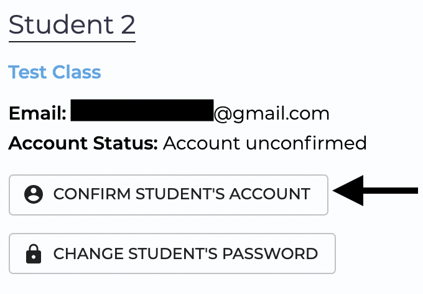Click the word Class in the blue link

coord(77,72)
